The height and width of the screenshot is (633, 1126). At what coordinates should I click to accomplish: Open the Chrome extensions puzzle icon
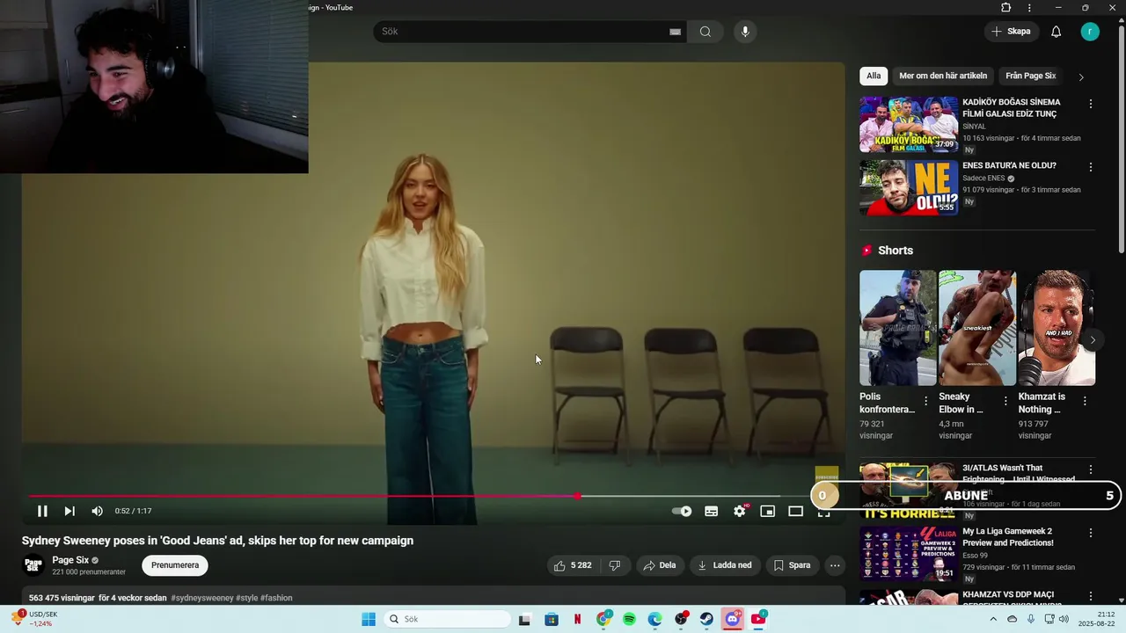click(x=1006, y=8)
